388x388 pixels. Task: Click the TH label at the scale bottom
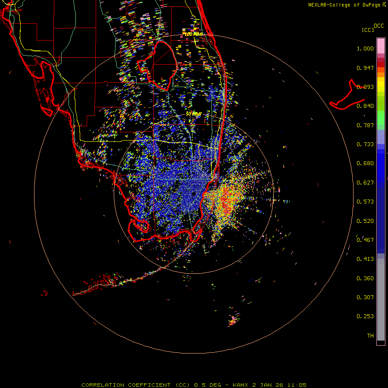click(x=370, y=336)
